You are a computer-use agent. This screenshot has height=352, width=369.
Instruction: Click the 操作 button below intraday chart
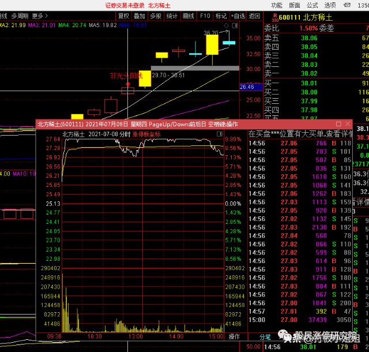234,336
